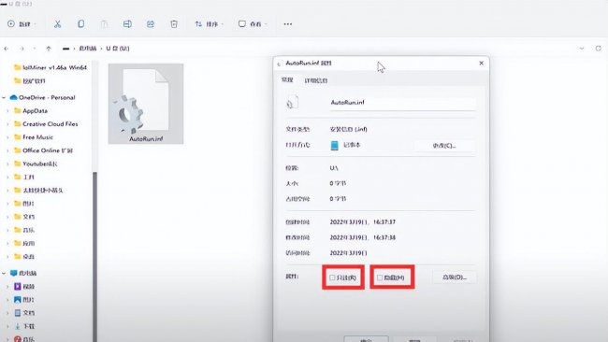Click the OK button at dialog bottom
Screen dimensions: 608x342
[366, 339]
